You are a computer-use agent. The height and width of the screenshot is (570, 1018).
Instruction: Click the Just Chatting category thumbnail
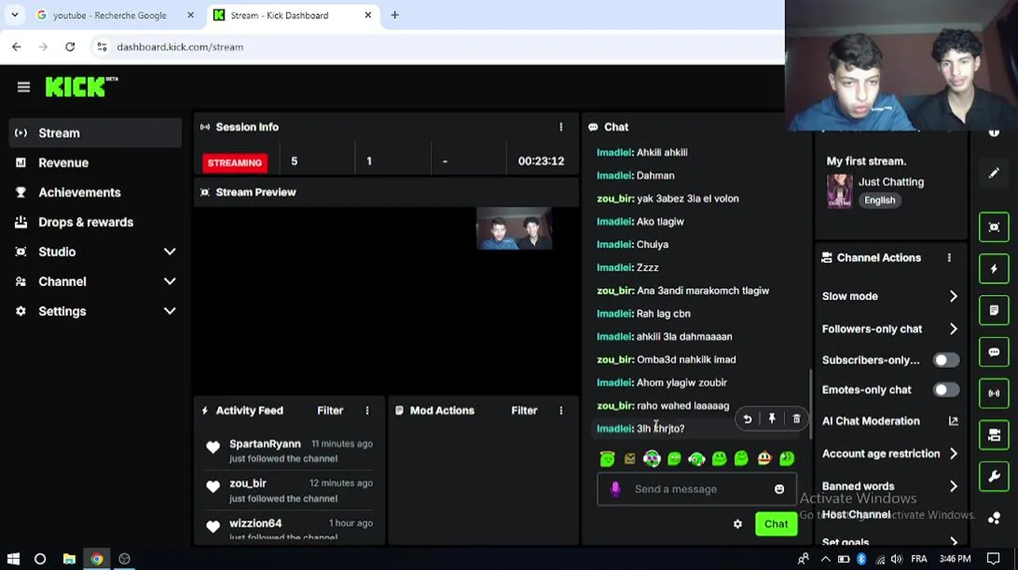click(840, 191)
